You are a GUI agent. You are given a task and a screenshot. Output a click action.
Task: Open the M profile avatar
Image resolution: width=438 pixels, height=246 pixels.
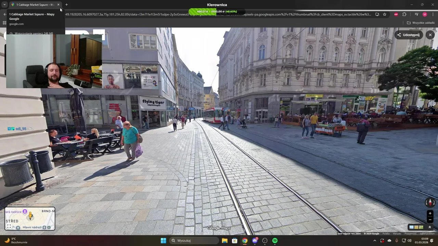[425, 14]
